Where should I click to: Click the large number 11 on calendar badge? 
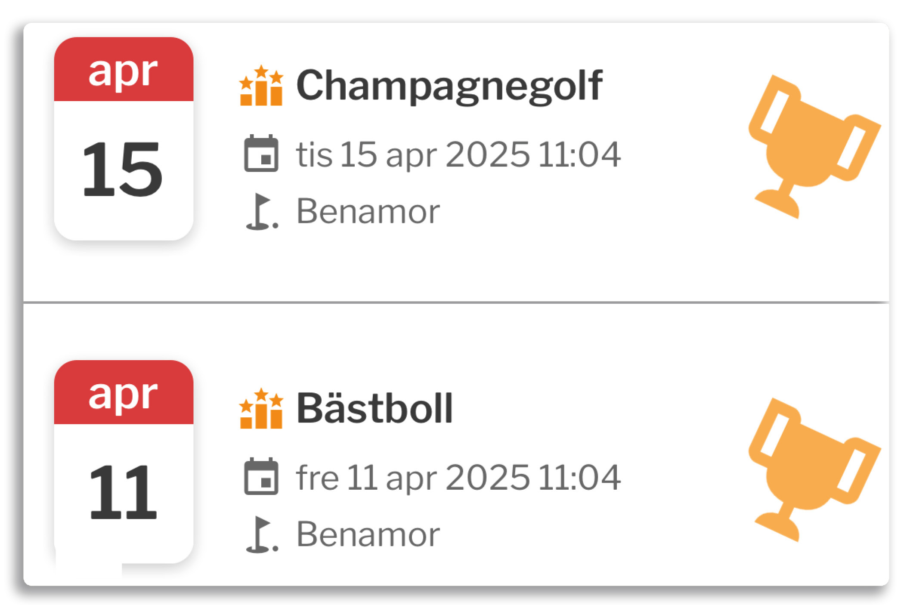(123, 492)
